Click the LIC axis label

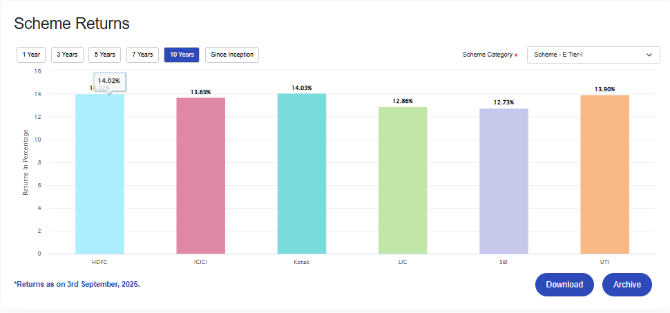[403, 262]
